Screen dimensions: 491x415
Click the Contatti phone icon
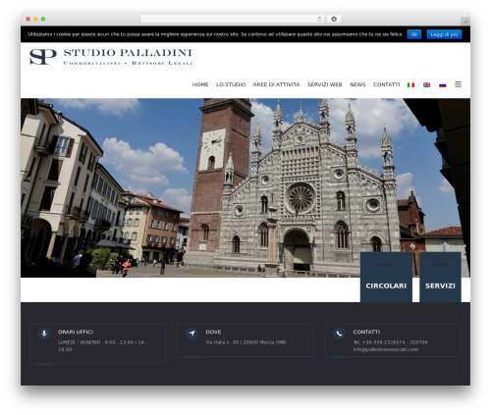tap(340, 334)
